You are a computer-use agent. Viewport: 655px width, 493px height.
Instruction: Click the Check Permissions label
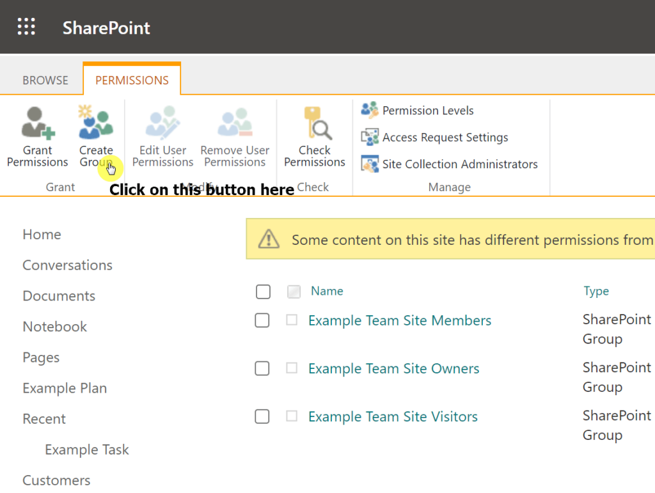click(315, 156)
